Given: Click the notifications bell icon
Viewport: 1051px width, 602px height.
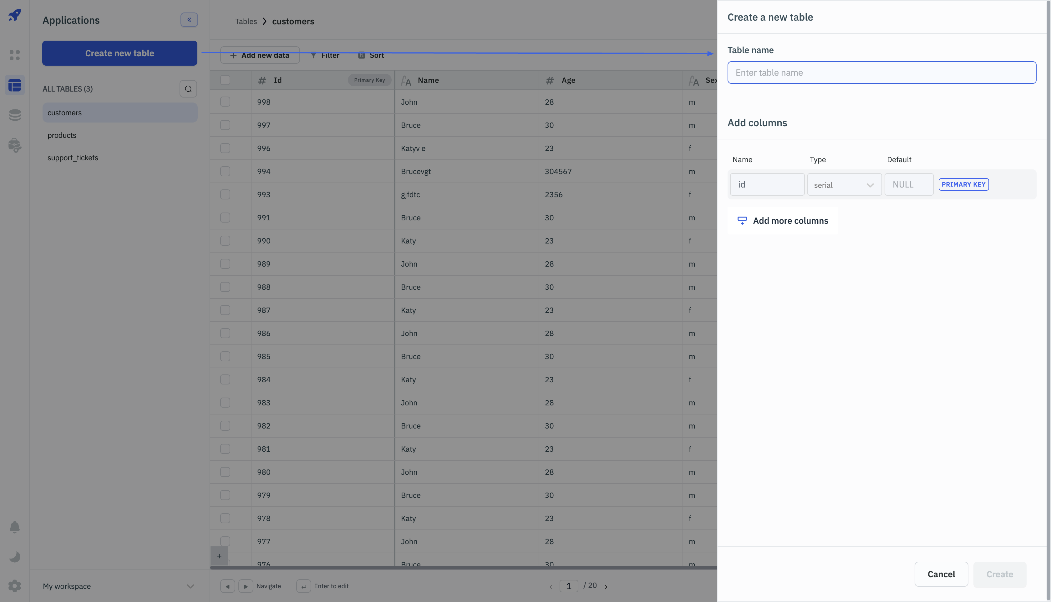Looking at the screenshot, I should point(15,527).
